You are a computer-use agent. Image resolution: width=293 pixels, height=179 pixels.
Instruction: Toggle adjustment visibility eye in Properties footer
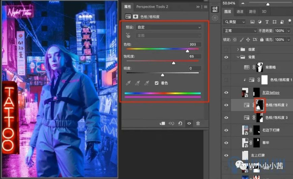tap(189, 123)
